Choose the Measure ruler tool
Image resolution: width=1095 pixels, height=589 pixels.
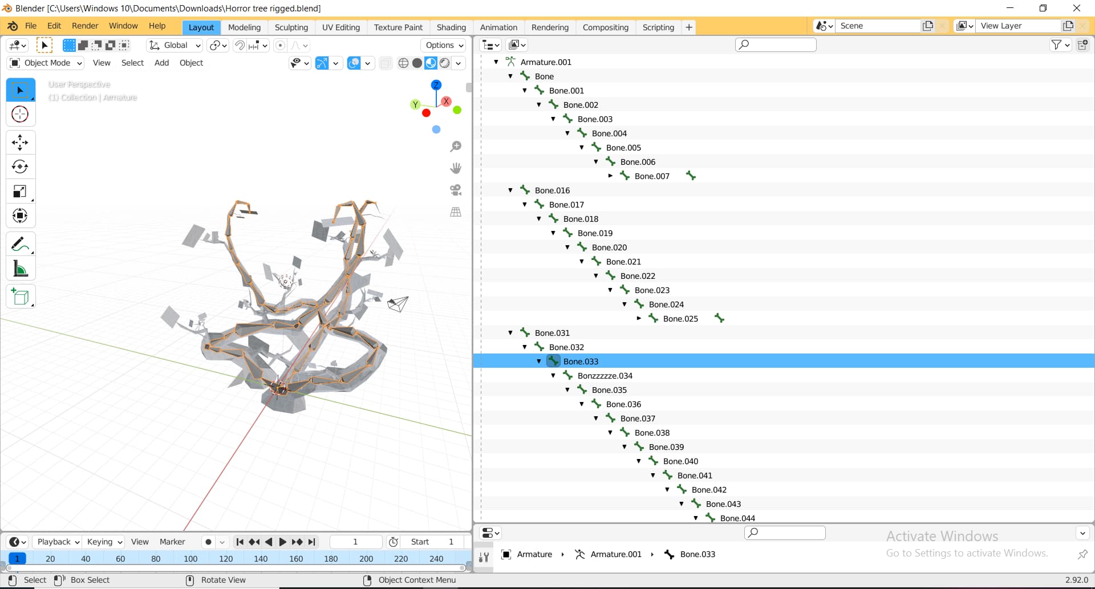20,269
